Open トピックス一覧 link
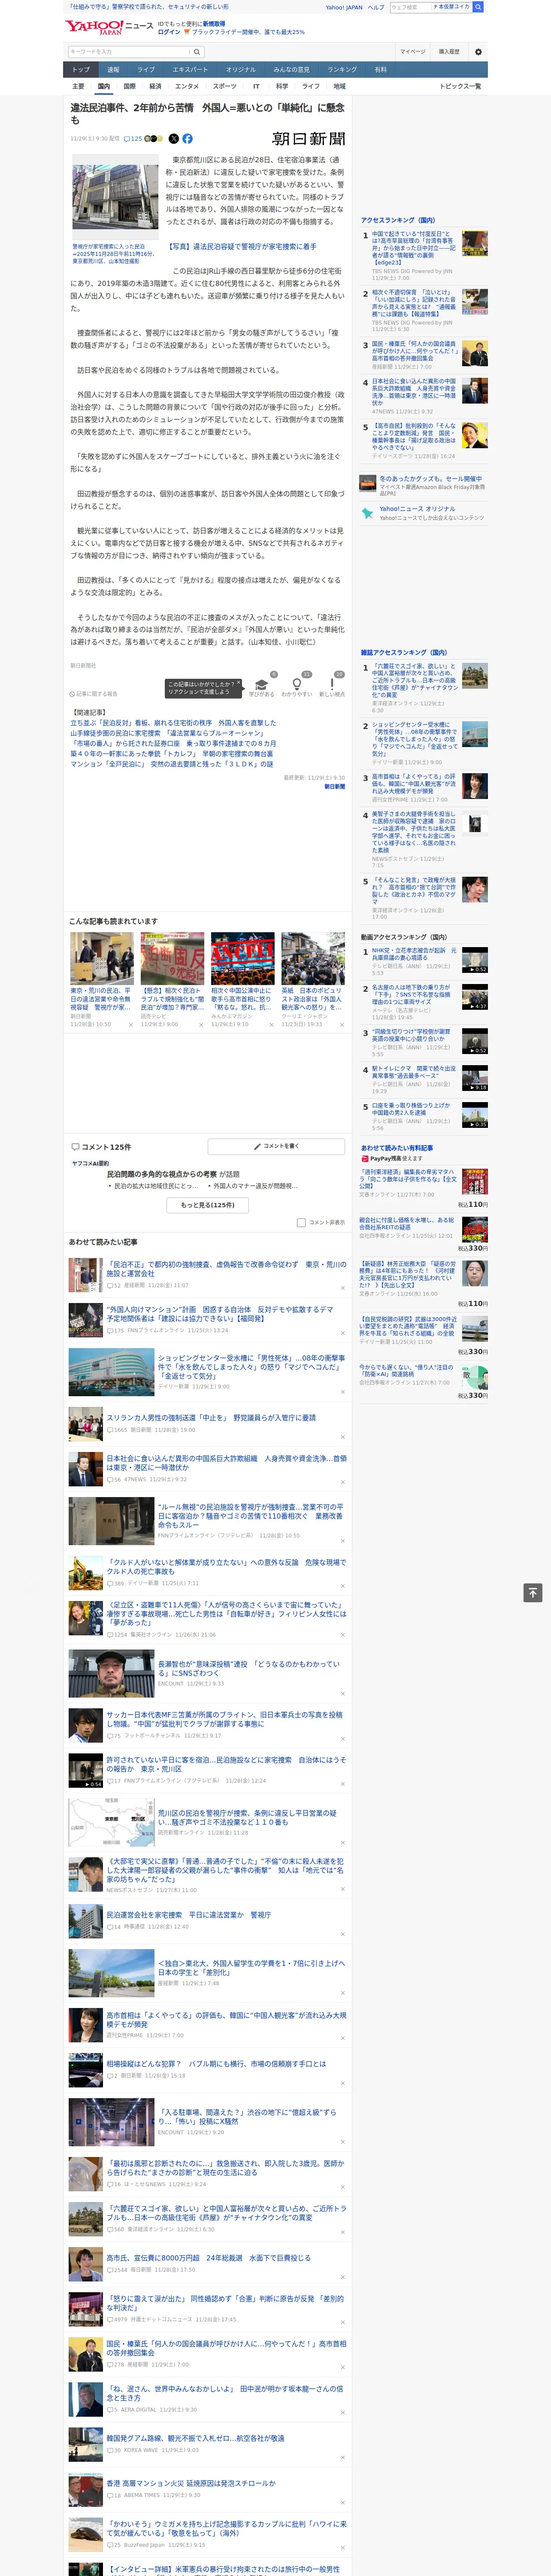 pos(460,86)
